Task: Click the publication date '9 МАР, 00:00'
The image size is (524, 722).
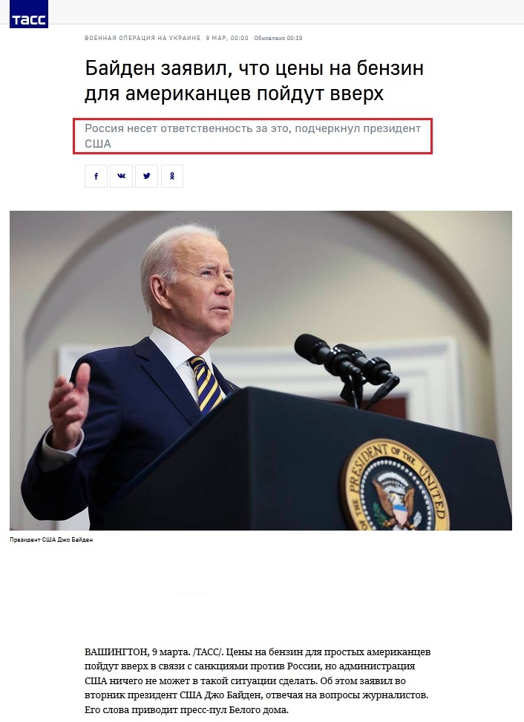Action: coord(227,38)
